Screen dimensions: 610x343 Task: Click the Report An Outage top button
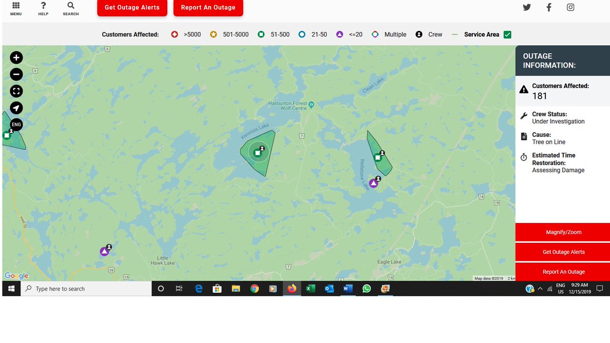tap(208, 8)
